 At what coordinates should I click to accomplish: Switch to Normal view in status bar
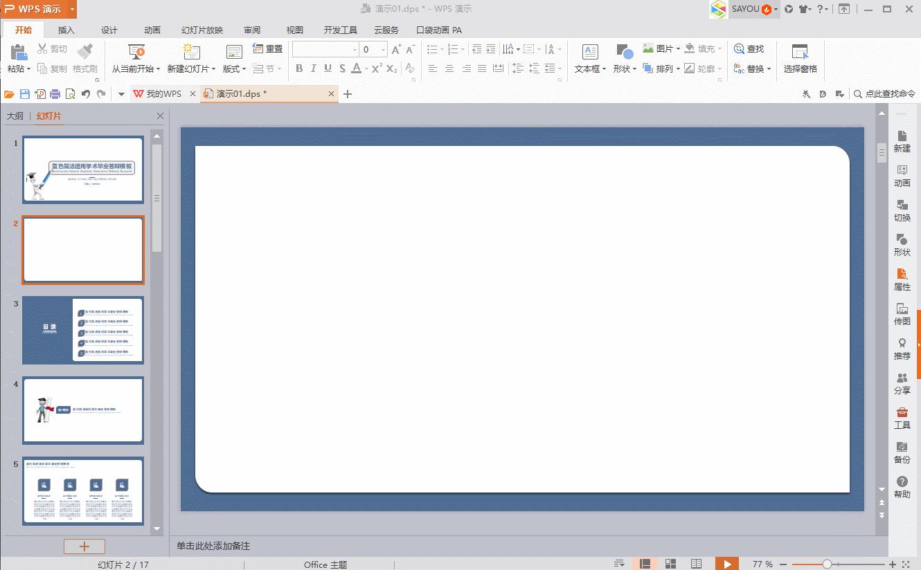(645, 564)
